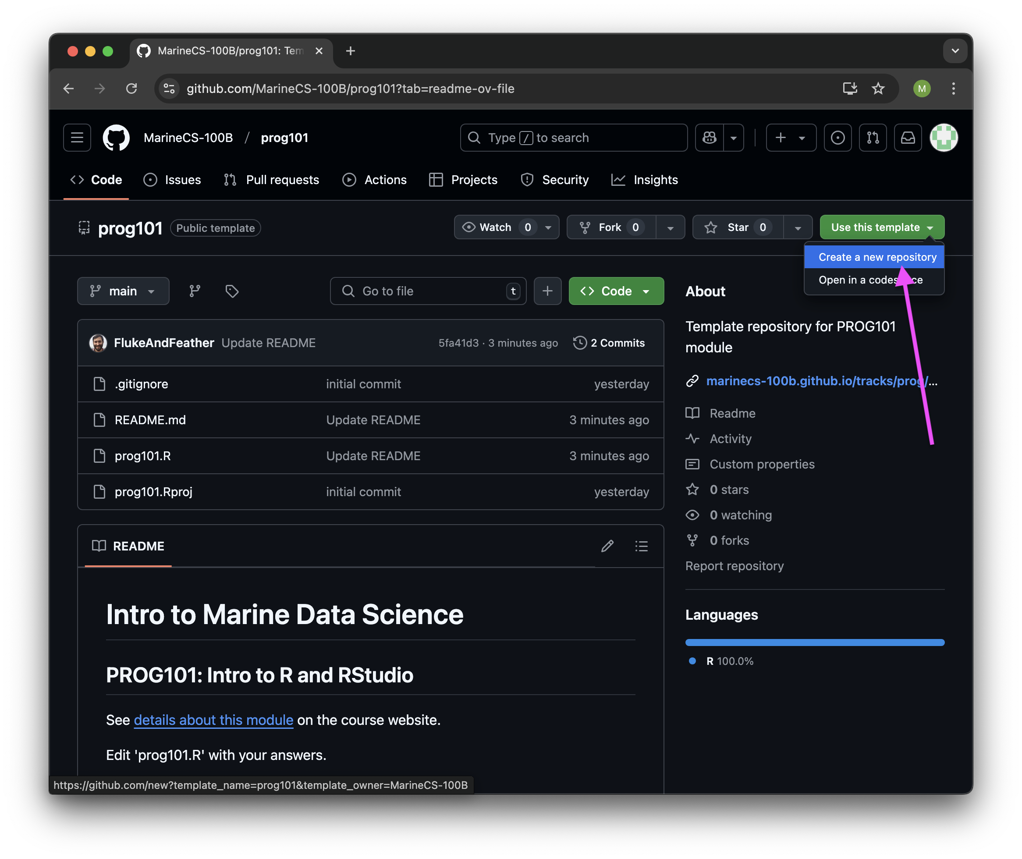Jump to Readme in About sidebar

coord(732,413)
